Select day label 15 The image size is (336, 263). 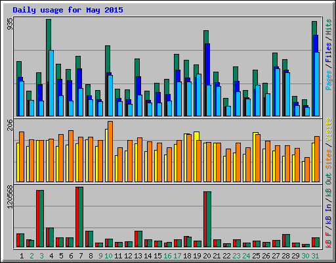[x=157, y=256]
